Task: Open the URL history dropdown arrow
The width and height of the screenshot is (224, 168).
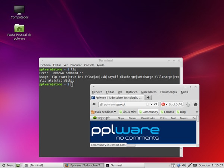Action: point(152,105)
